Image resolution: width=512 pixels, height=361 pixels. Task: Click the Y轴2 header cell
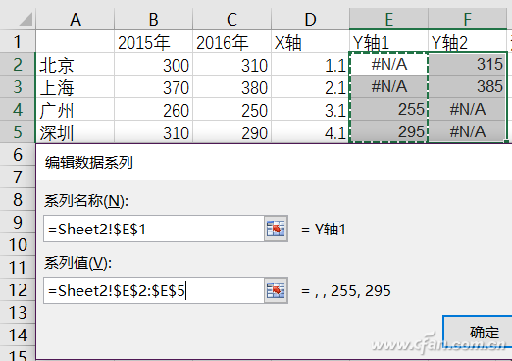[467, 41]
